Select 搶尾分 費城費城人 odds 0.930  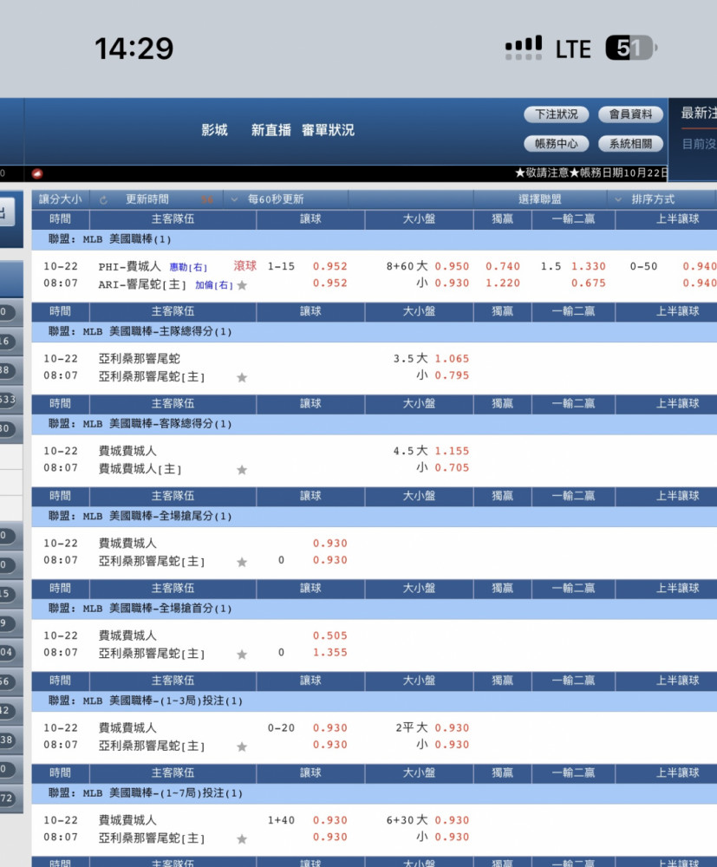(330, 544)
